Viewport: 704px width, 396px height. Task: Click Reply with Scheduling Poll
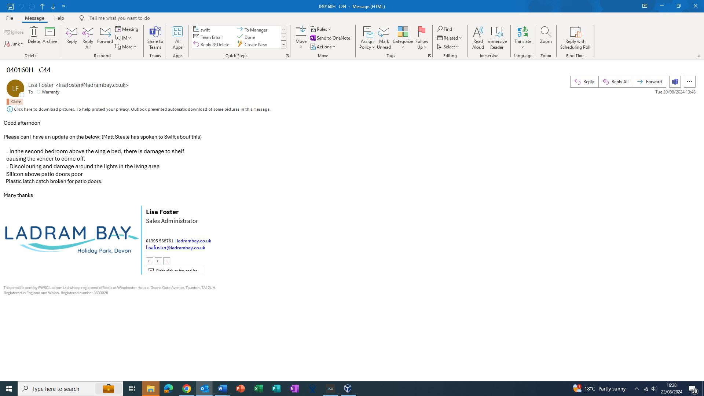575,37
